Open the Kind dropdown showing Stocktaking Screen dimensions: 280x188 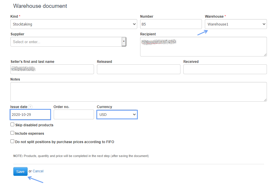point(74,24)
